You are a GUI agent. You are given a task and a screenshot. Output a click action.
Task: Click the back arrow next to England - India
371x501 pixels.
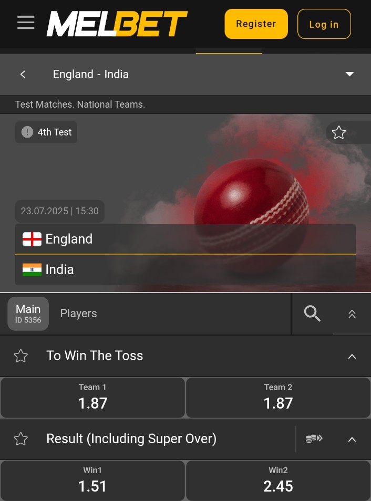(23, 74)
